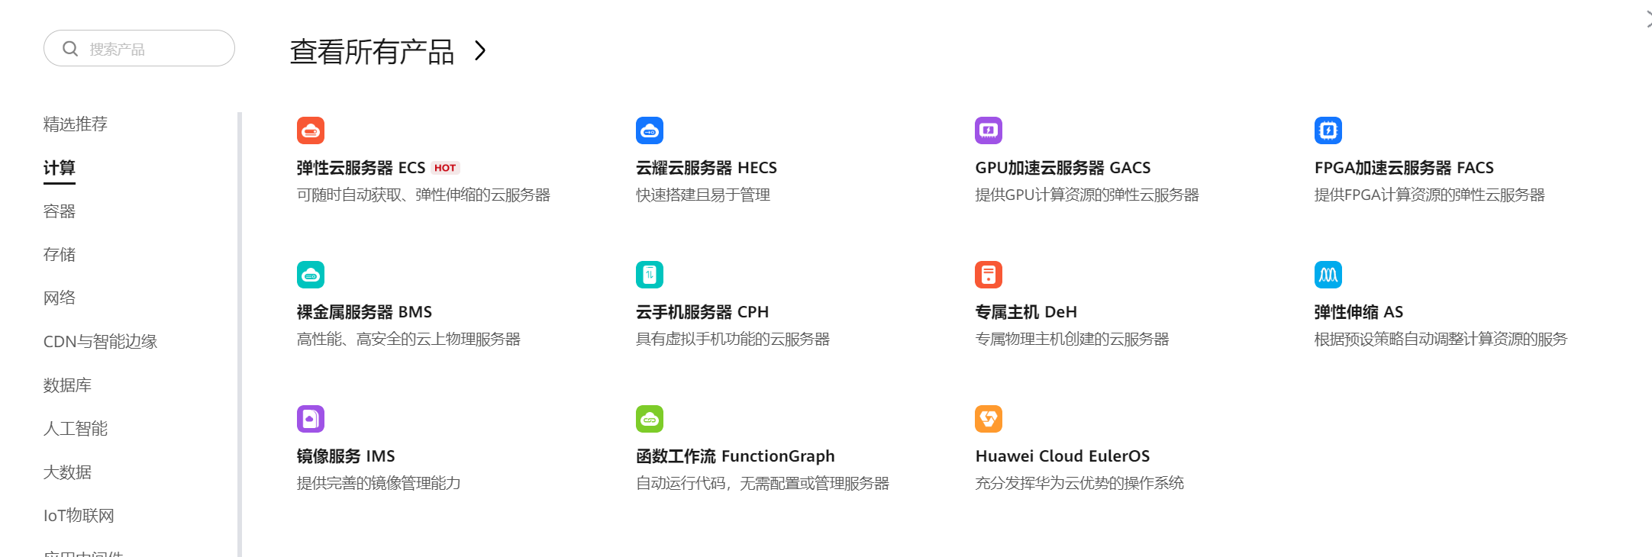Select the 精选推荐 category

[x=76, y=124]
